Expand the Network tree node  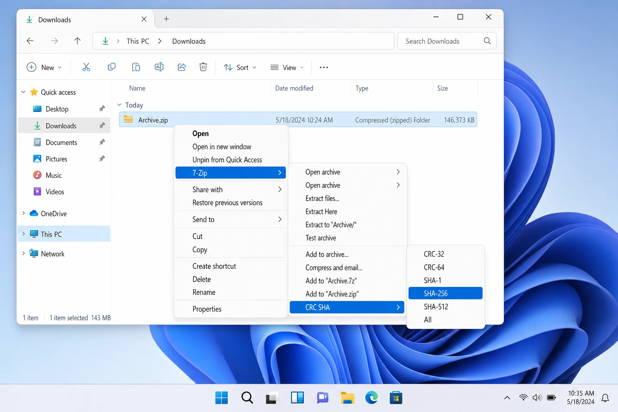[x=23, y=253]
